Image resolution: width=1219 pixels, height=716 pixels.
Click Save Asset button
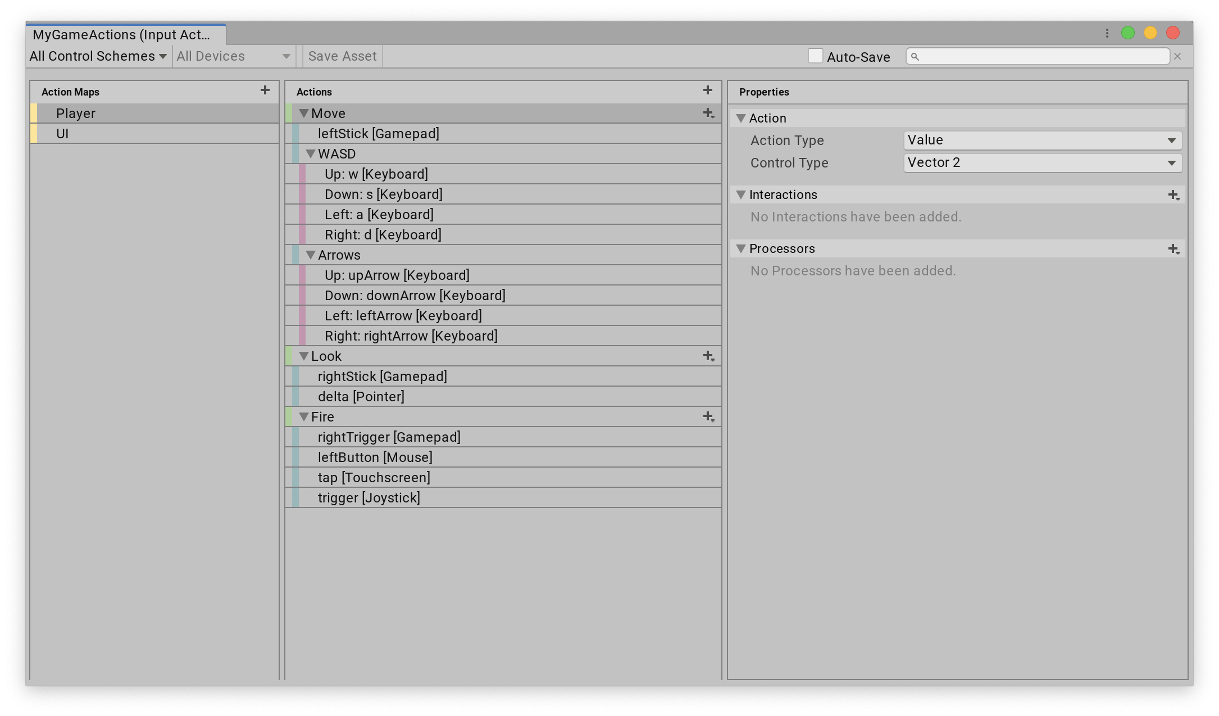(x=343, y=56)
